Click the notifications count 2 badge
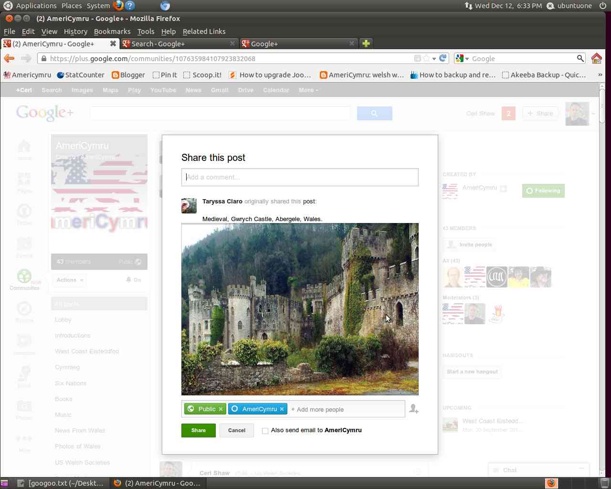 coord(508,114)
